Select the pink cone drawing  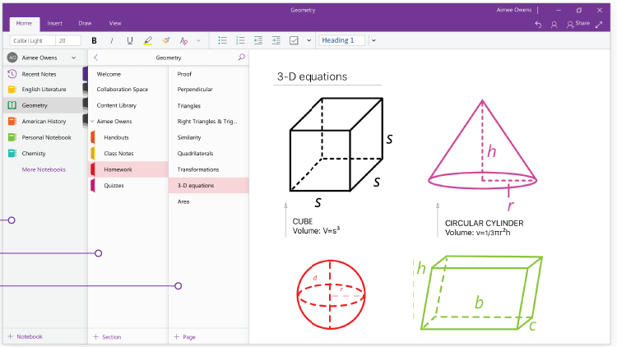coord(482,145)
